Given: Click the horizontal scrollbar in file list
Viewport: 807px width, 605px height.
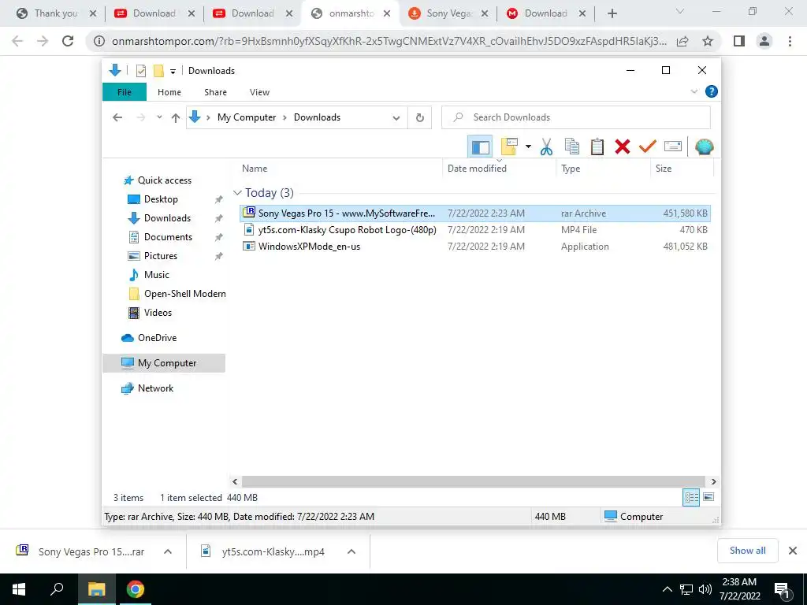Looking at the screenshot, I should 474,481.
